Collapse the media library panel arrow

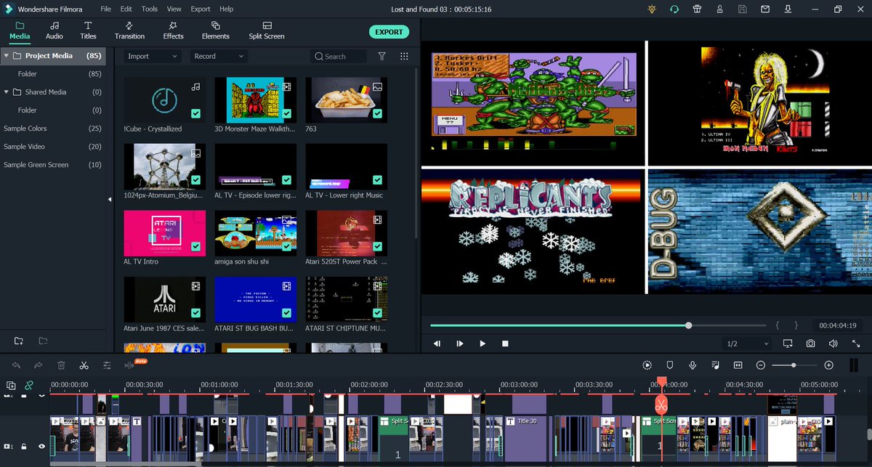tap(110, 199)
